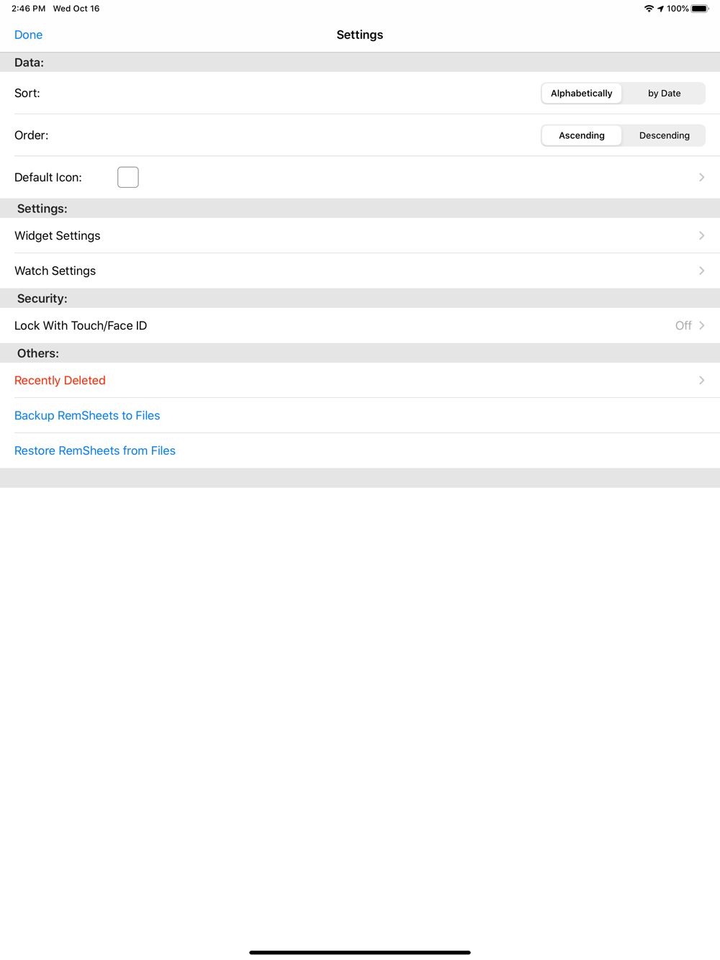The image size is (720, 960).
Task: Switch sorting to by Date
Action: pos(664,94)
